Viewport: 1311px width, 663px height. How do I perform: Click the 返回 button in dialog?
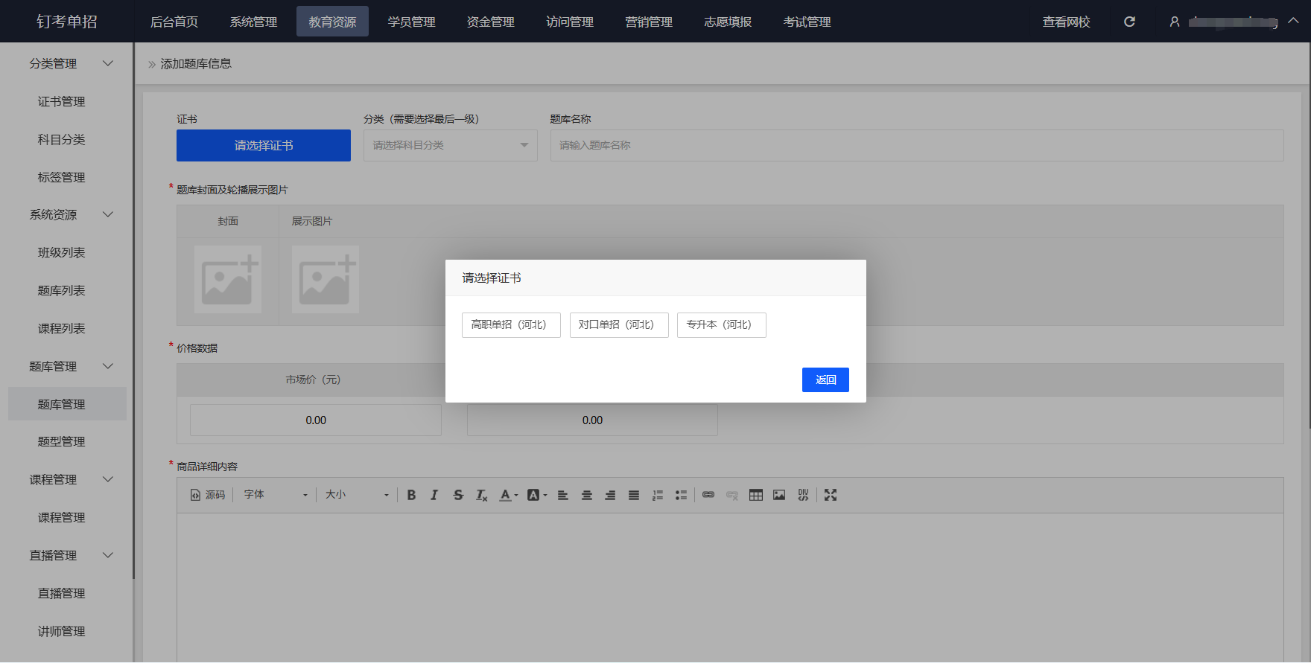(x=825, y=379)
